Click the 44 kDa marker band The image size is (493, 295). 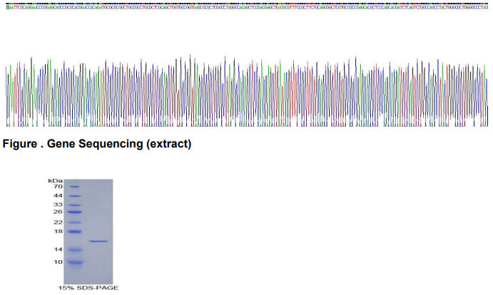click(75, 196)
